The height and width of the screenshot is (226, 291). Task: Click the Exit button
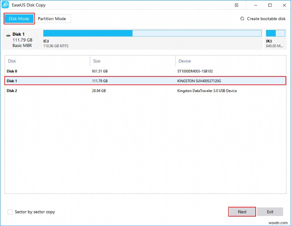pos(270,211)
